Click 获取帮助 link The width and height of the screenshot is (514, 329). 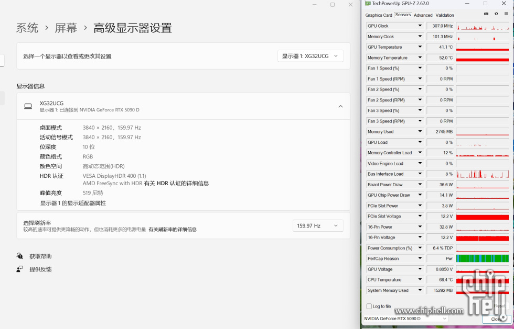(x=41, y=256)
